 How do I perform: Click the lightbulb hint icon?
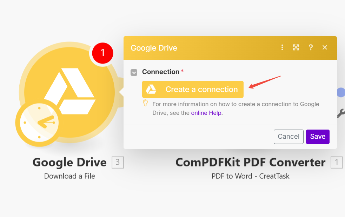(x=145, y=103)
